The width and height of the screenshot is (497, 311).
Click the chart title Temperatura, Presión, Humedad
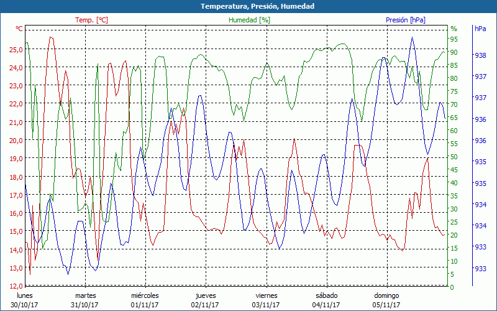pyautogui.click(x=248, y=6)
